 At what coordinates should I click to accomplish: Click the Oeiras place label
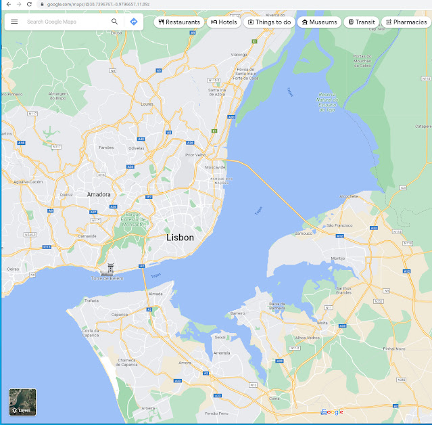pos(13,269)
